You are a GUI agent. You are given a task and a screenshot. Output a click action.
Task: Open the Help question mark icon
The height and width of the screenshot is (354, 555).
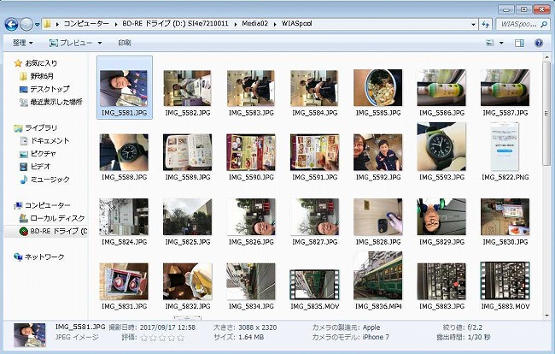tap(539, 42)
